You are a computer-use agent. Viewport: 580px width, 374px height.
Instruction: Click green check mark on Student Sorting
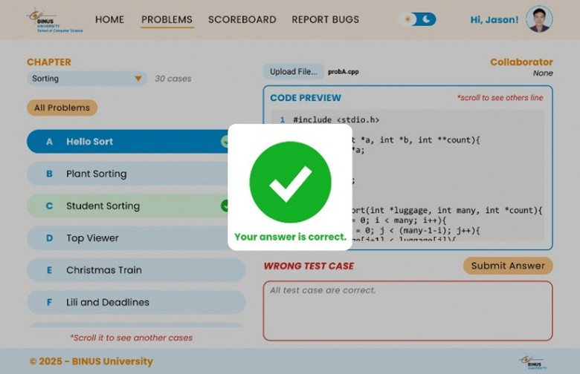click(x=225, y=206)
